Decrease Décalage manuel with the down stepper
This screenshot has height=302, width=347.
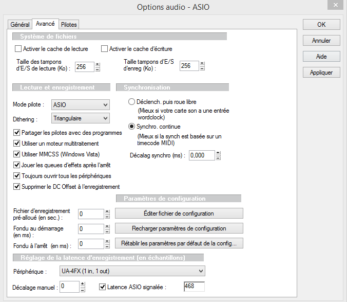click(x=83, y=289)
